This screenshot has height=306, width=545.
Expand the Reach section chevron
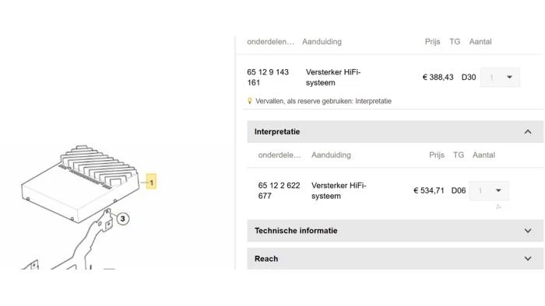click(528, 259)
